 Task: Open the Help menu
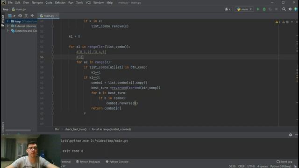(109, 3)
